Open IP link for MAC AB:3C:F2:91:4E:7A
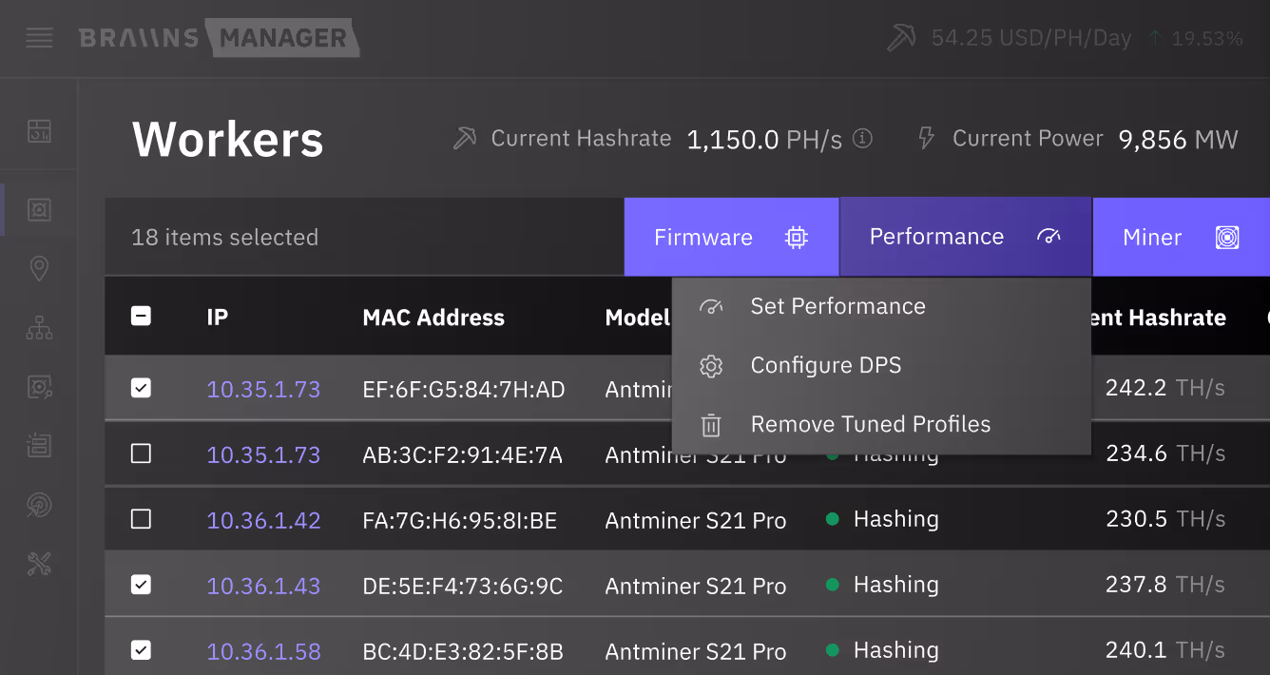1270x675 pixels. click(263, 454)
